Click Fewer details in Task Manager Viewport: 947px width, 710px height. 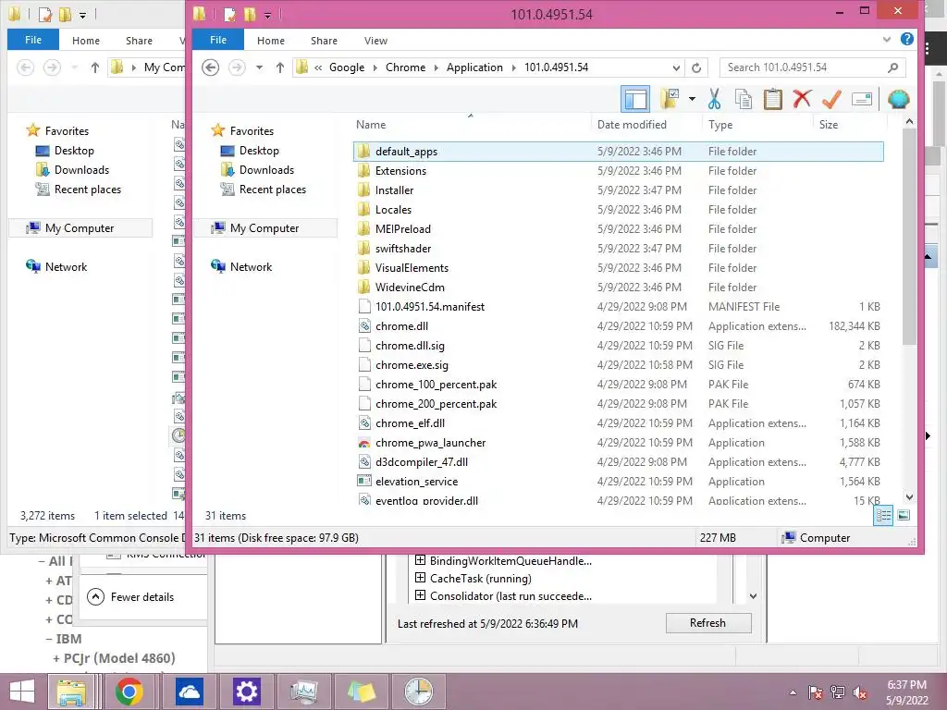point(130,597)
